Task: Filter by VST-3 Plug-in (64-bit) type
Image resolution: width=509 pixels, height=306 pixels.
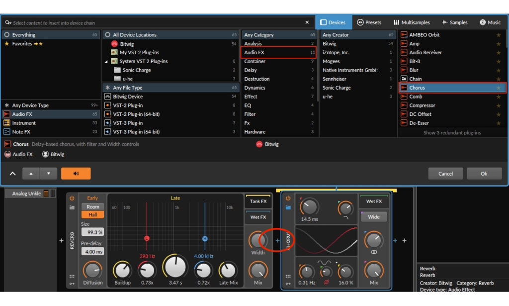Action: click(171, 132)
